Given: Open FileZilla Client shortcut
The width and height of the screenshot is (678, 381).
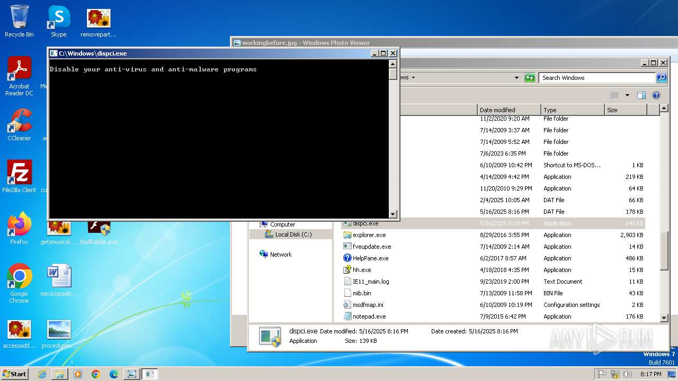Looking at the screenshot, I should click(19, 176).
